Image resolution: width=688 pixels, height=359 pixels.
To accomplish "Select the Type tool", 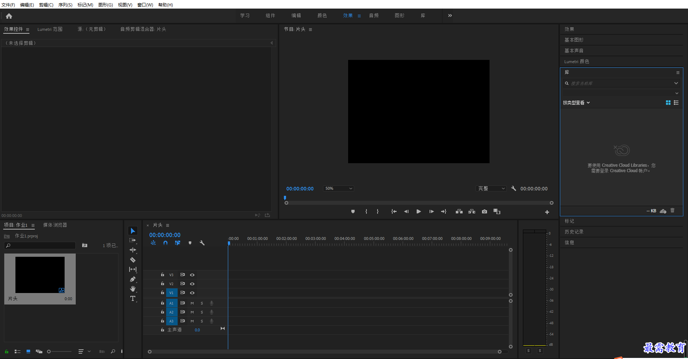I will click(133, 298).
